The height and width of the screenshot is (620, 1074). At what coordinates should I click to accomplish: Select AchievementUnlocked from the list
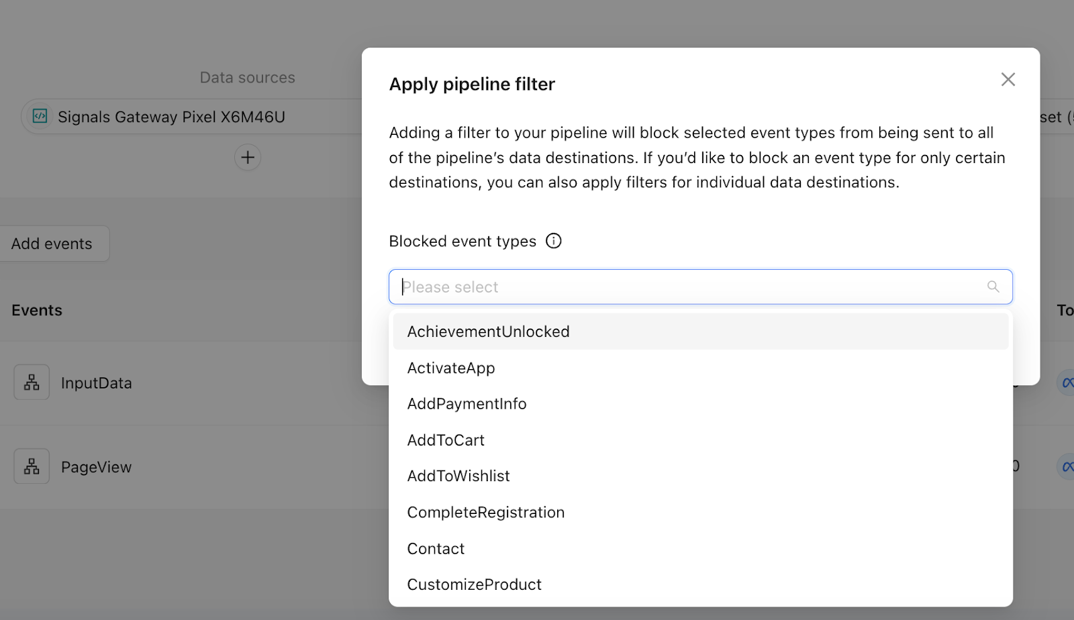(700, 331)
